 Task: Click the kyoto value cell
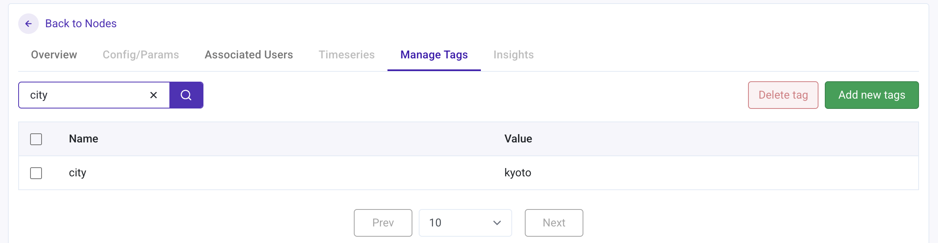click(518, 173)
